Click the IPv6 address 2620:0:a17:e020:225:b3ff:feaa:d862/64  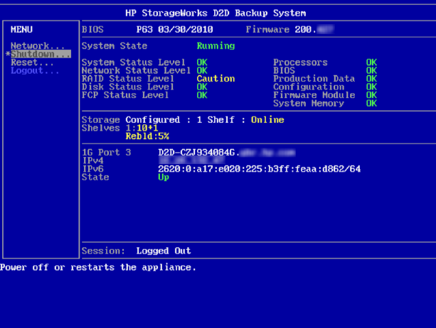pyautogui.click(x=259, y=169)
